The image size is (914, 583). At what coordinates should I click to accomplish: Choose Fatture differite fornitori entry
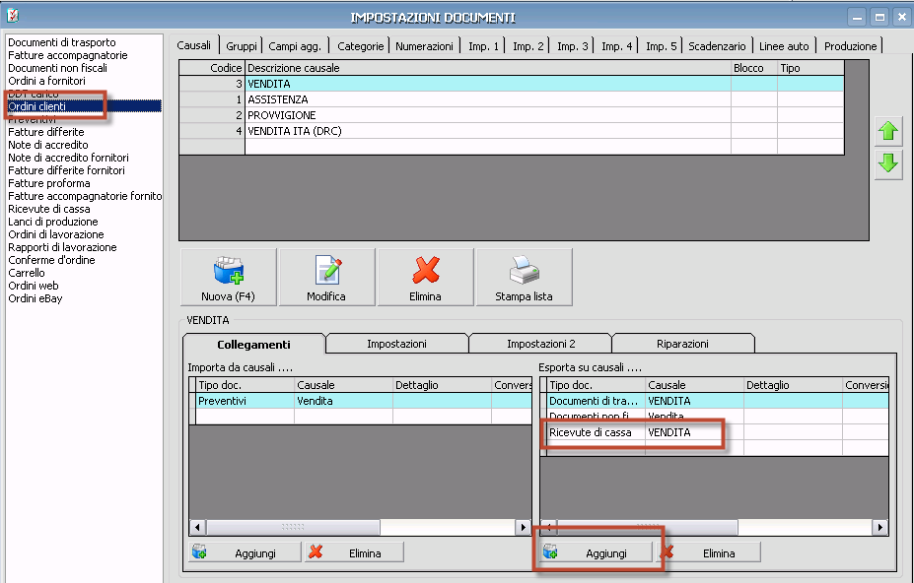tap(66, 170)
